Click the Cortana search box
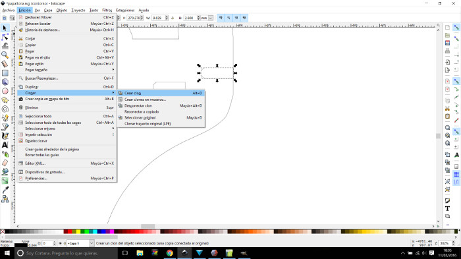Viewport: 461px width, 259px height. 66,253
